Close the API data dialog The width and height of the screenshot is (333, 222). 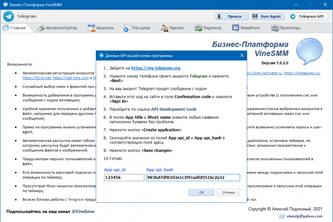[x=242, y=55]
